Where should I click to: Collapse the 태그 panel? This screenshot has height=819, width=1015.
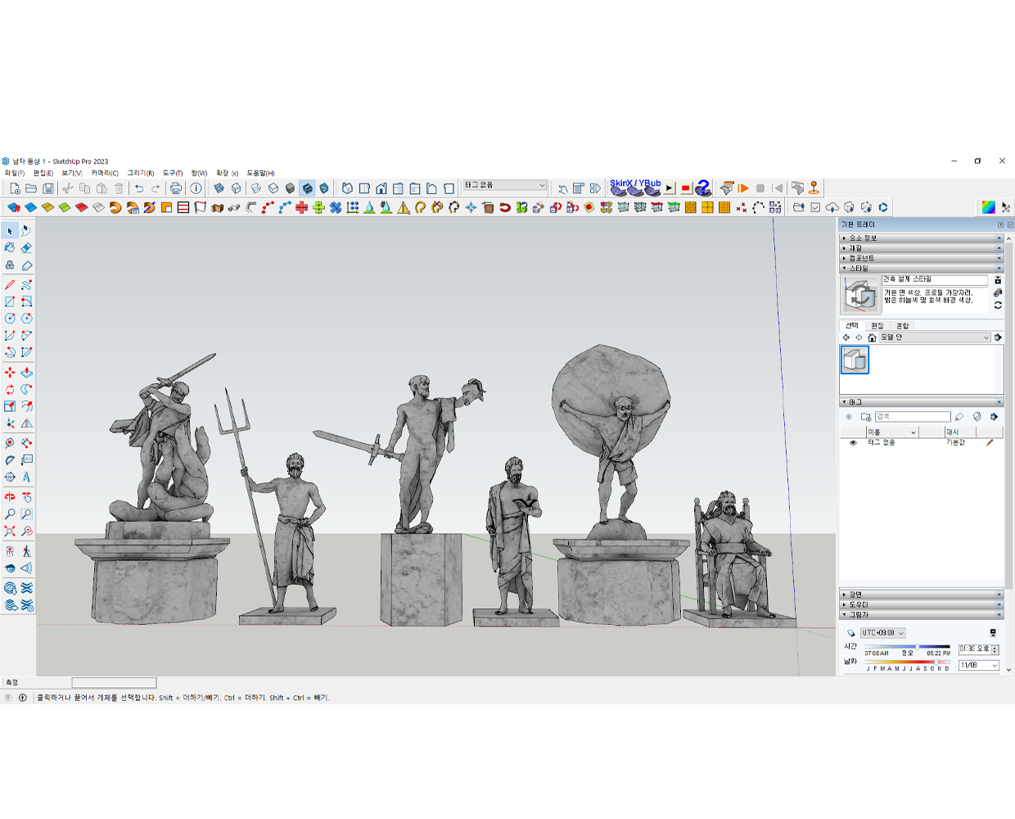921,402
